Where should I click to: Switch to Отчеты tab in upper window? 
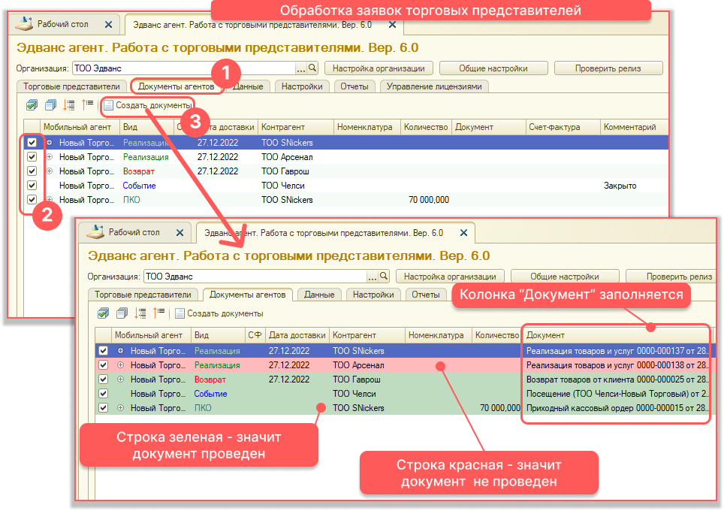[354, 86]
